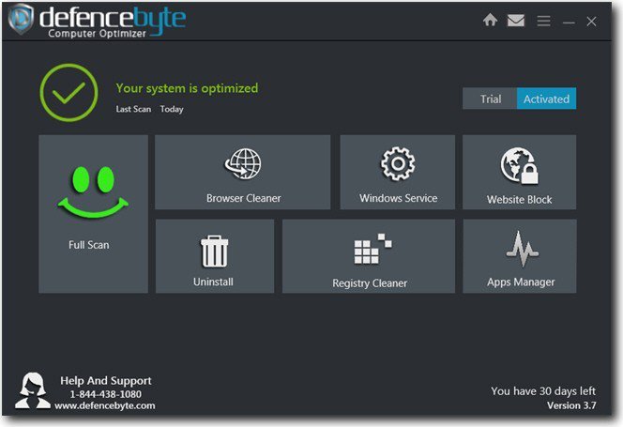Select the Activated license option
The height and width of the screenshot is (427, 623).
pyautogui.click(x=546, y=99)
